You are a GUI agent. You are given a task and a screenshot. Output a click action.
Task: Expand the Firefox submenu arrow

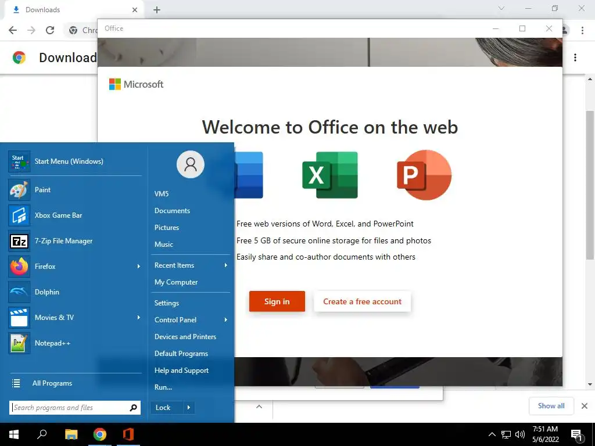pos(138,266)
